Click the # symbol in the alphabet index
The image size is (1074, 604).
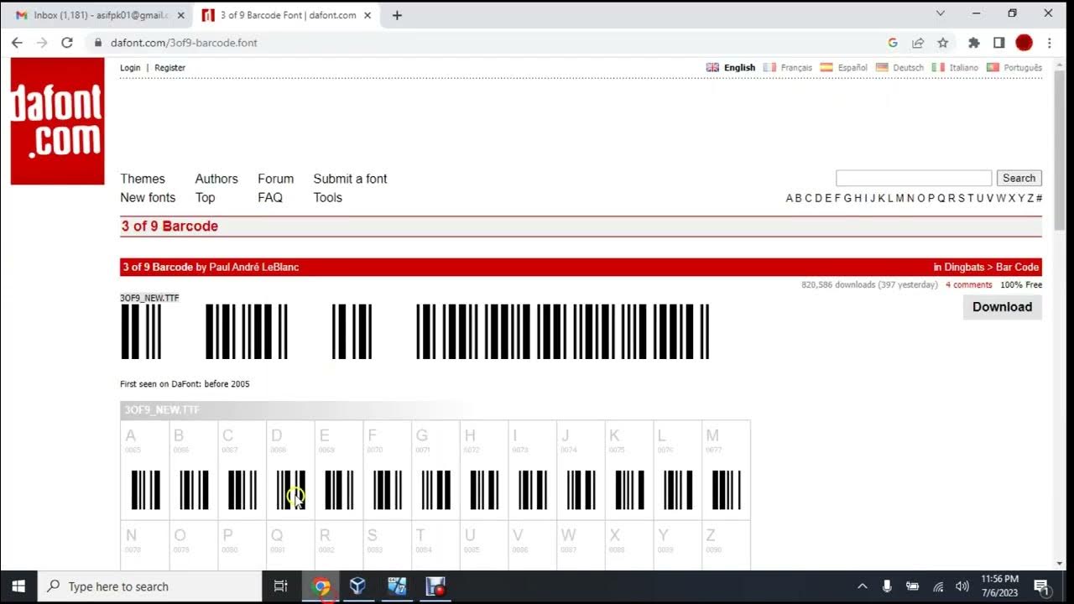(1039, 198)
